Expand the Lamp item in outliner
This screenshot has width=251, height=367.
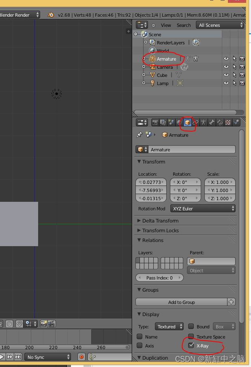(x=144, y=83)
